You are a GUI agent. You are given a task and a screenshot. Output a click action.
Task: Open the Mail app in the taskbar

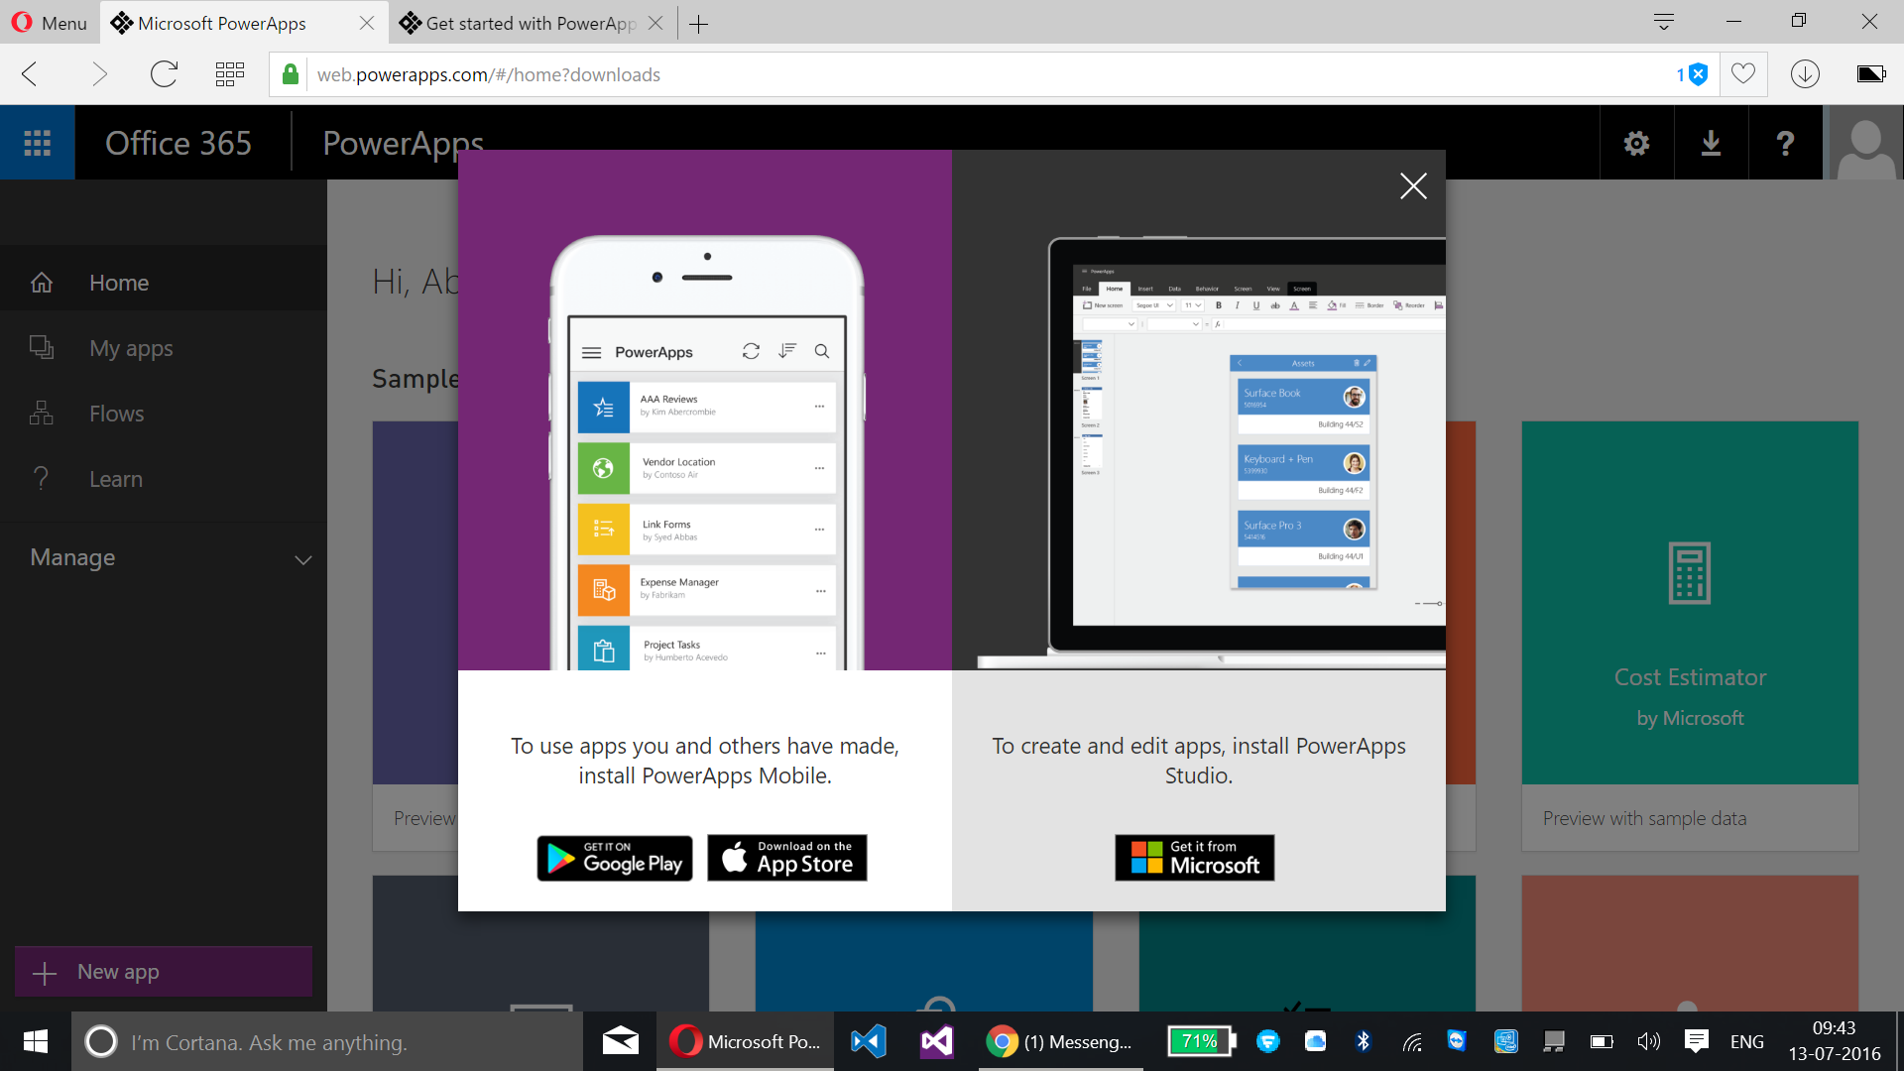tap(620, 1041)
